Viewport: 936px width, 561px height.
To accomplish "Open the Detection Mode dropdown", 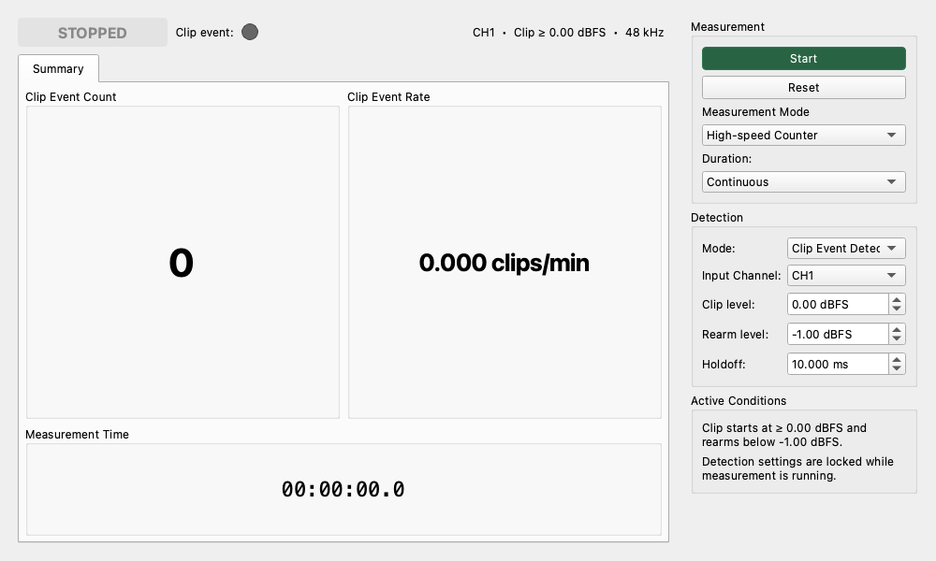I will coord(846,248).
